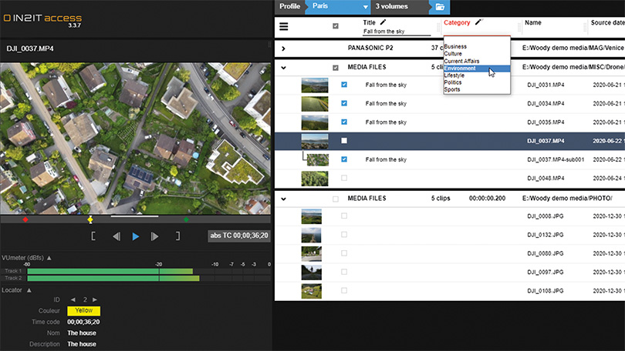
Task: Open the Paris profile dropdown
Action: pos(364,7)
